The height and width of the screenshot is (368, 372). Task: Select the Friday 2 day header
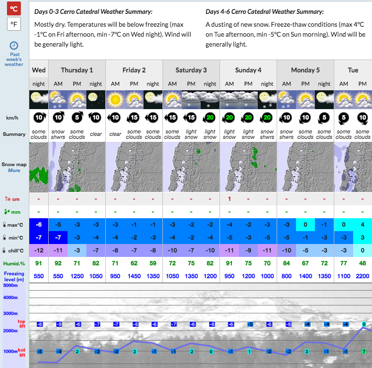coord(134,70)
